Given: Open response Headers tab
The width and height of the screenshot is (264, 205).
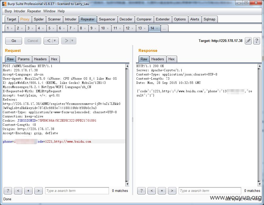Looking at the screenshot, I should pyautogui.click(x=158, y=59).
